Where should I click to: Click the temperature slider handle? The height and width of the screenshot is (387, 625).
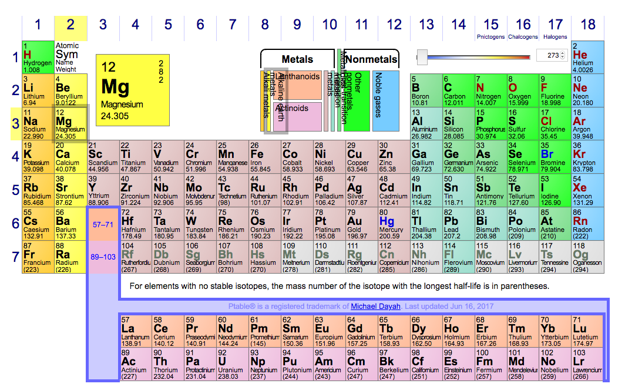(x=422, y=57)
